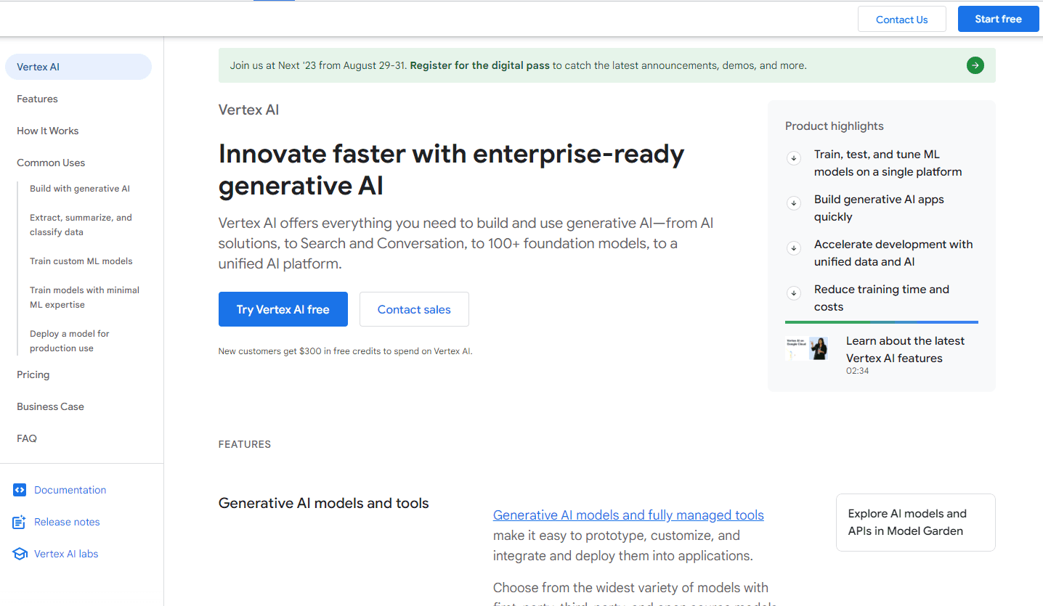Click the Release notes icon in sidebar

click(x=20, y=522)
